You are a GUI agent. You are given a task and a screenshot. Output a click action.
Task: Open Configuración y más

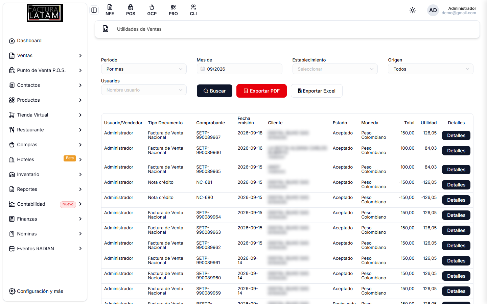click(36, 291)
